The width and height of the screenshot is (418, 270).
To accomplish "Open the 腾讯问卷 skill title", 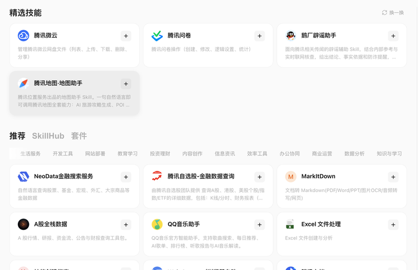I will tap(179, 36).
